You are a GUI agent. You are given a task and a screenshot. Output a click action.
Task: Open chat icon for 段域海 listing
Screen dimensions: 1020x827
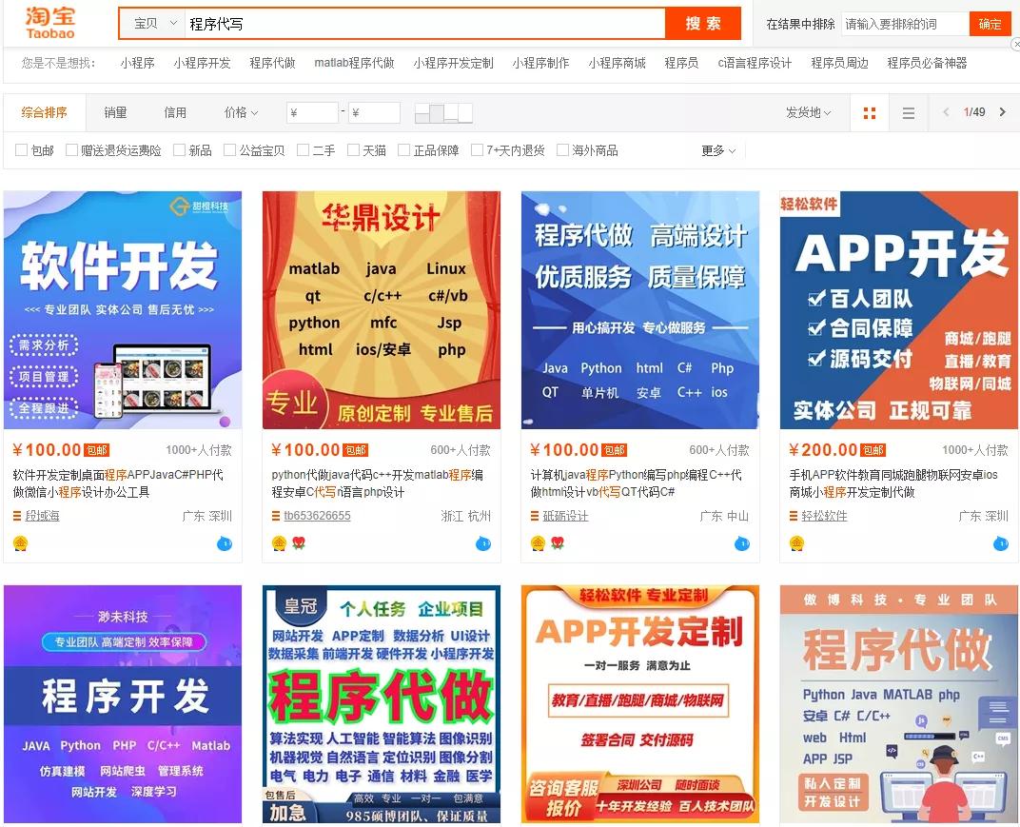coord(225,543)
